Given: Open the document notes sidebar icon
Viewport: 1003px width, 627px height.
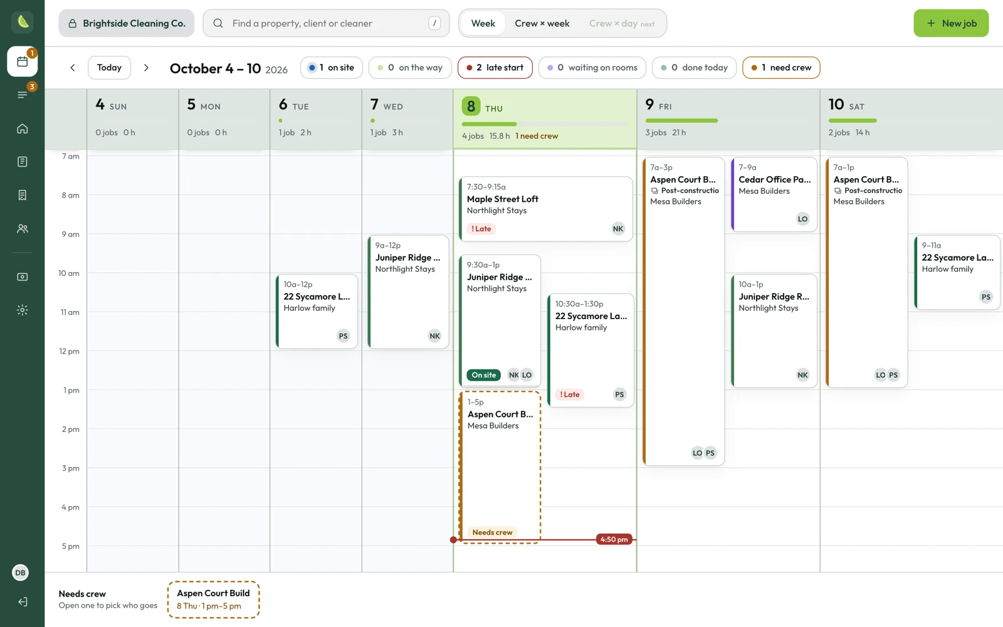Looking at the screenshot, I should pyautogui.click(x=23, y=162).
